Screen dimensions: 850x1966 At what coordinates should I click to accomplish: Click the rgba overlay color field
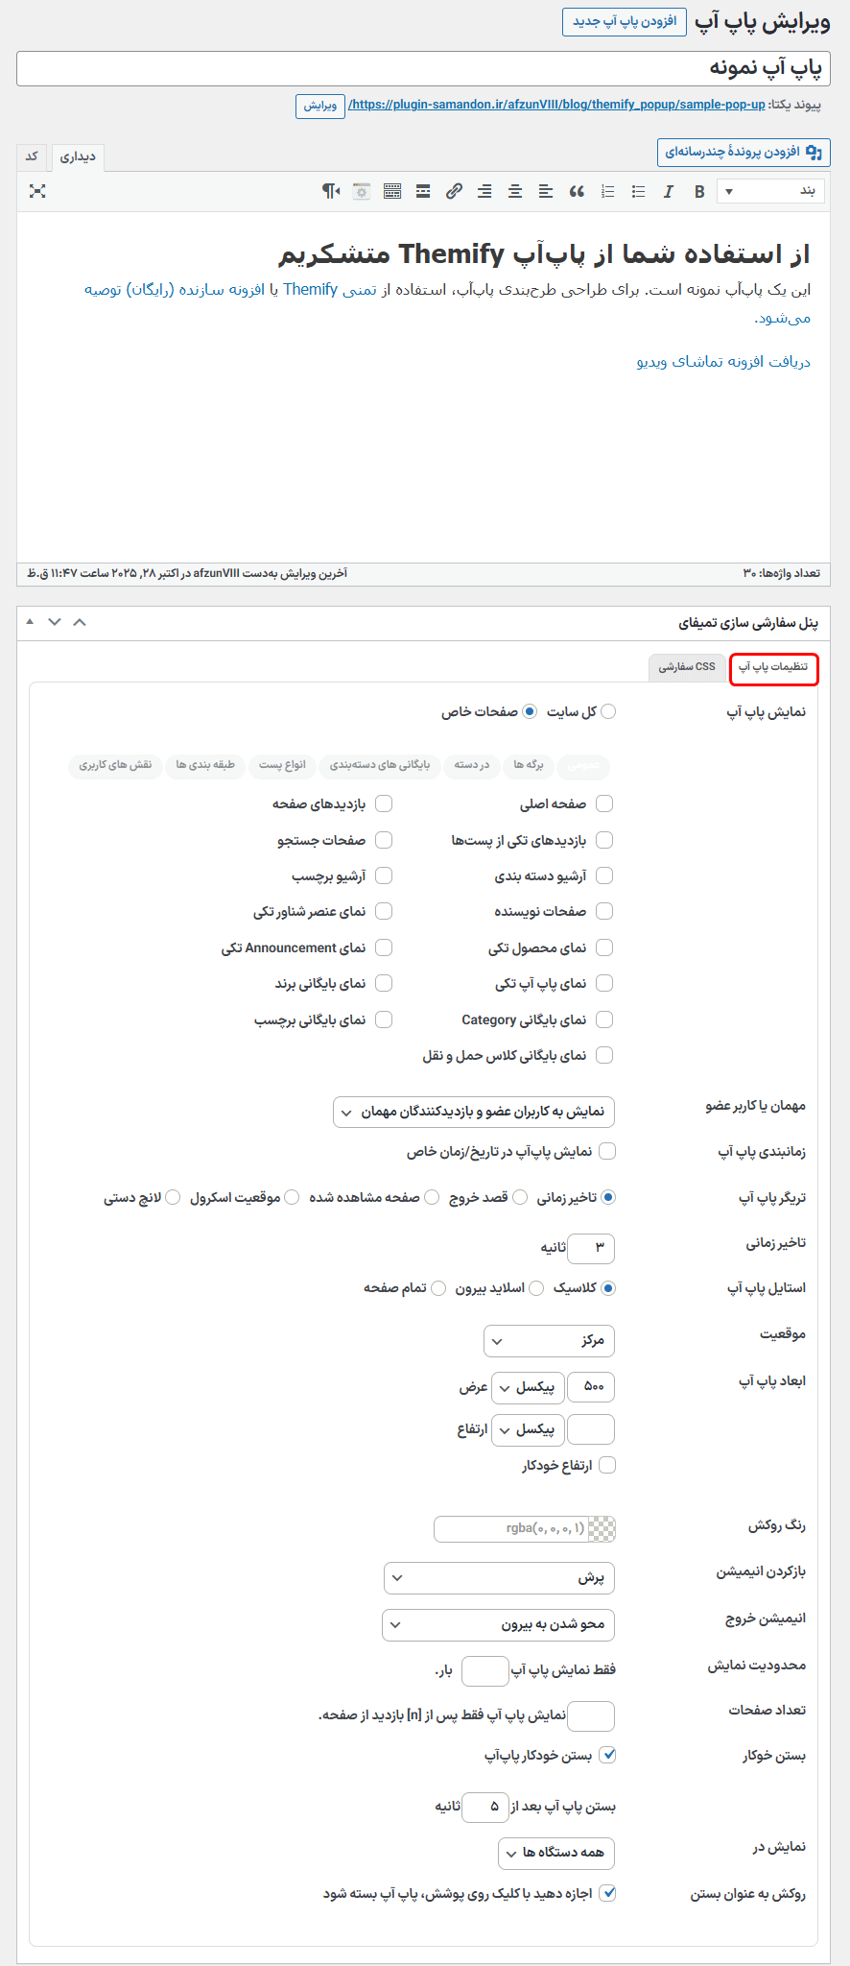tap(511, 1529)
